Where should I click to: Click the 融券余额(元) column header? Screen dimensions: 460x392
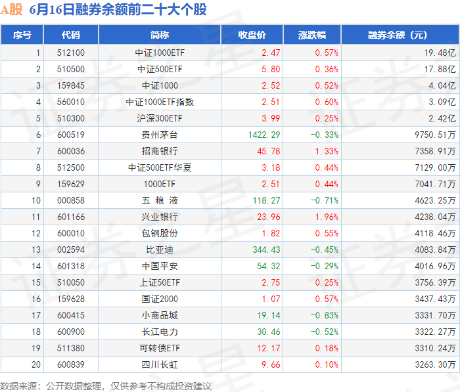tap(400, 35)
